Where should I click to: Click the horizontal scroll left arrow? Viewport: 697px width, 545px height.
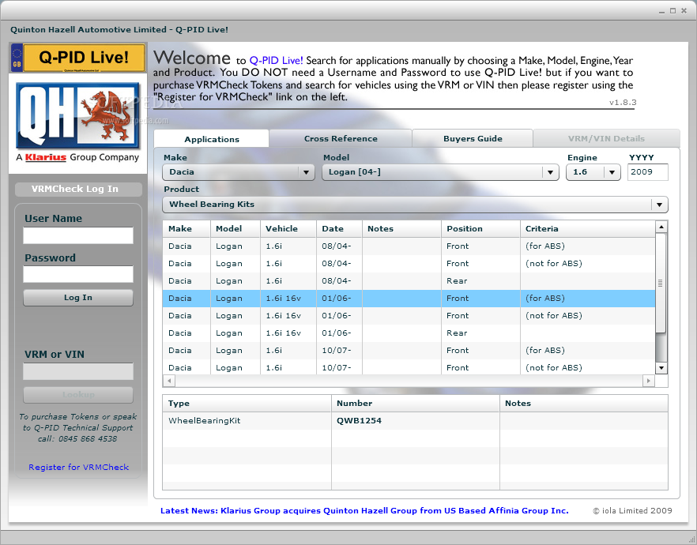coord(169,381)
